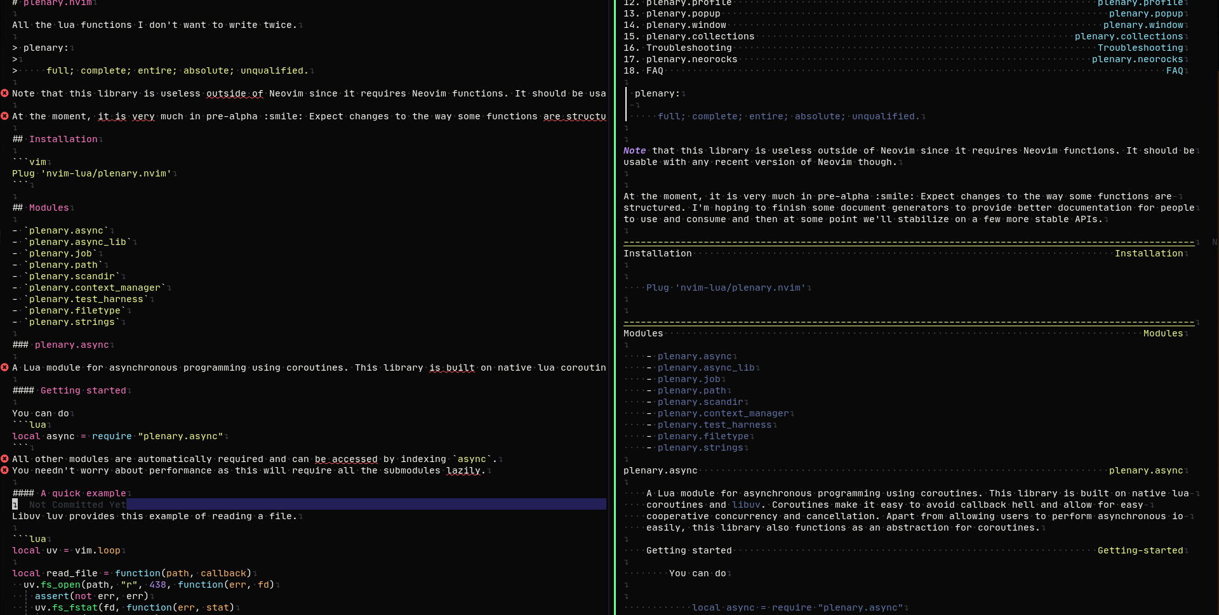Click "uv.fs_open(path" code line
Image resolution: width=1219 pixels, height=615 pixels.
pyautogui.click(x=149, y=585)
